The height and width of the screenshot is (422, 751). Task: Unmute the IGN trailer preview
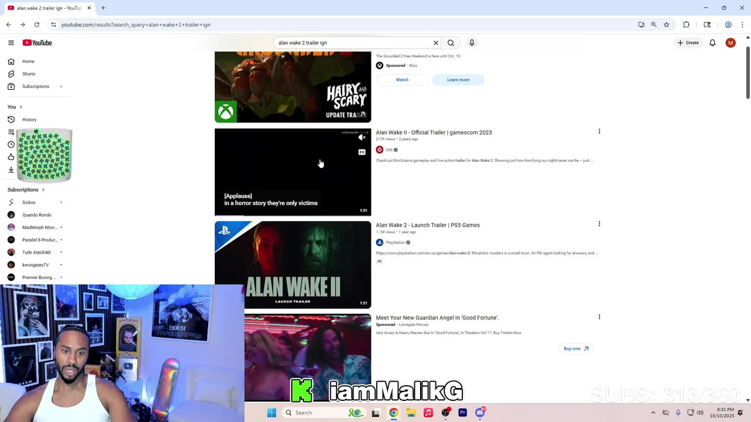point(362,137)
